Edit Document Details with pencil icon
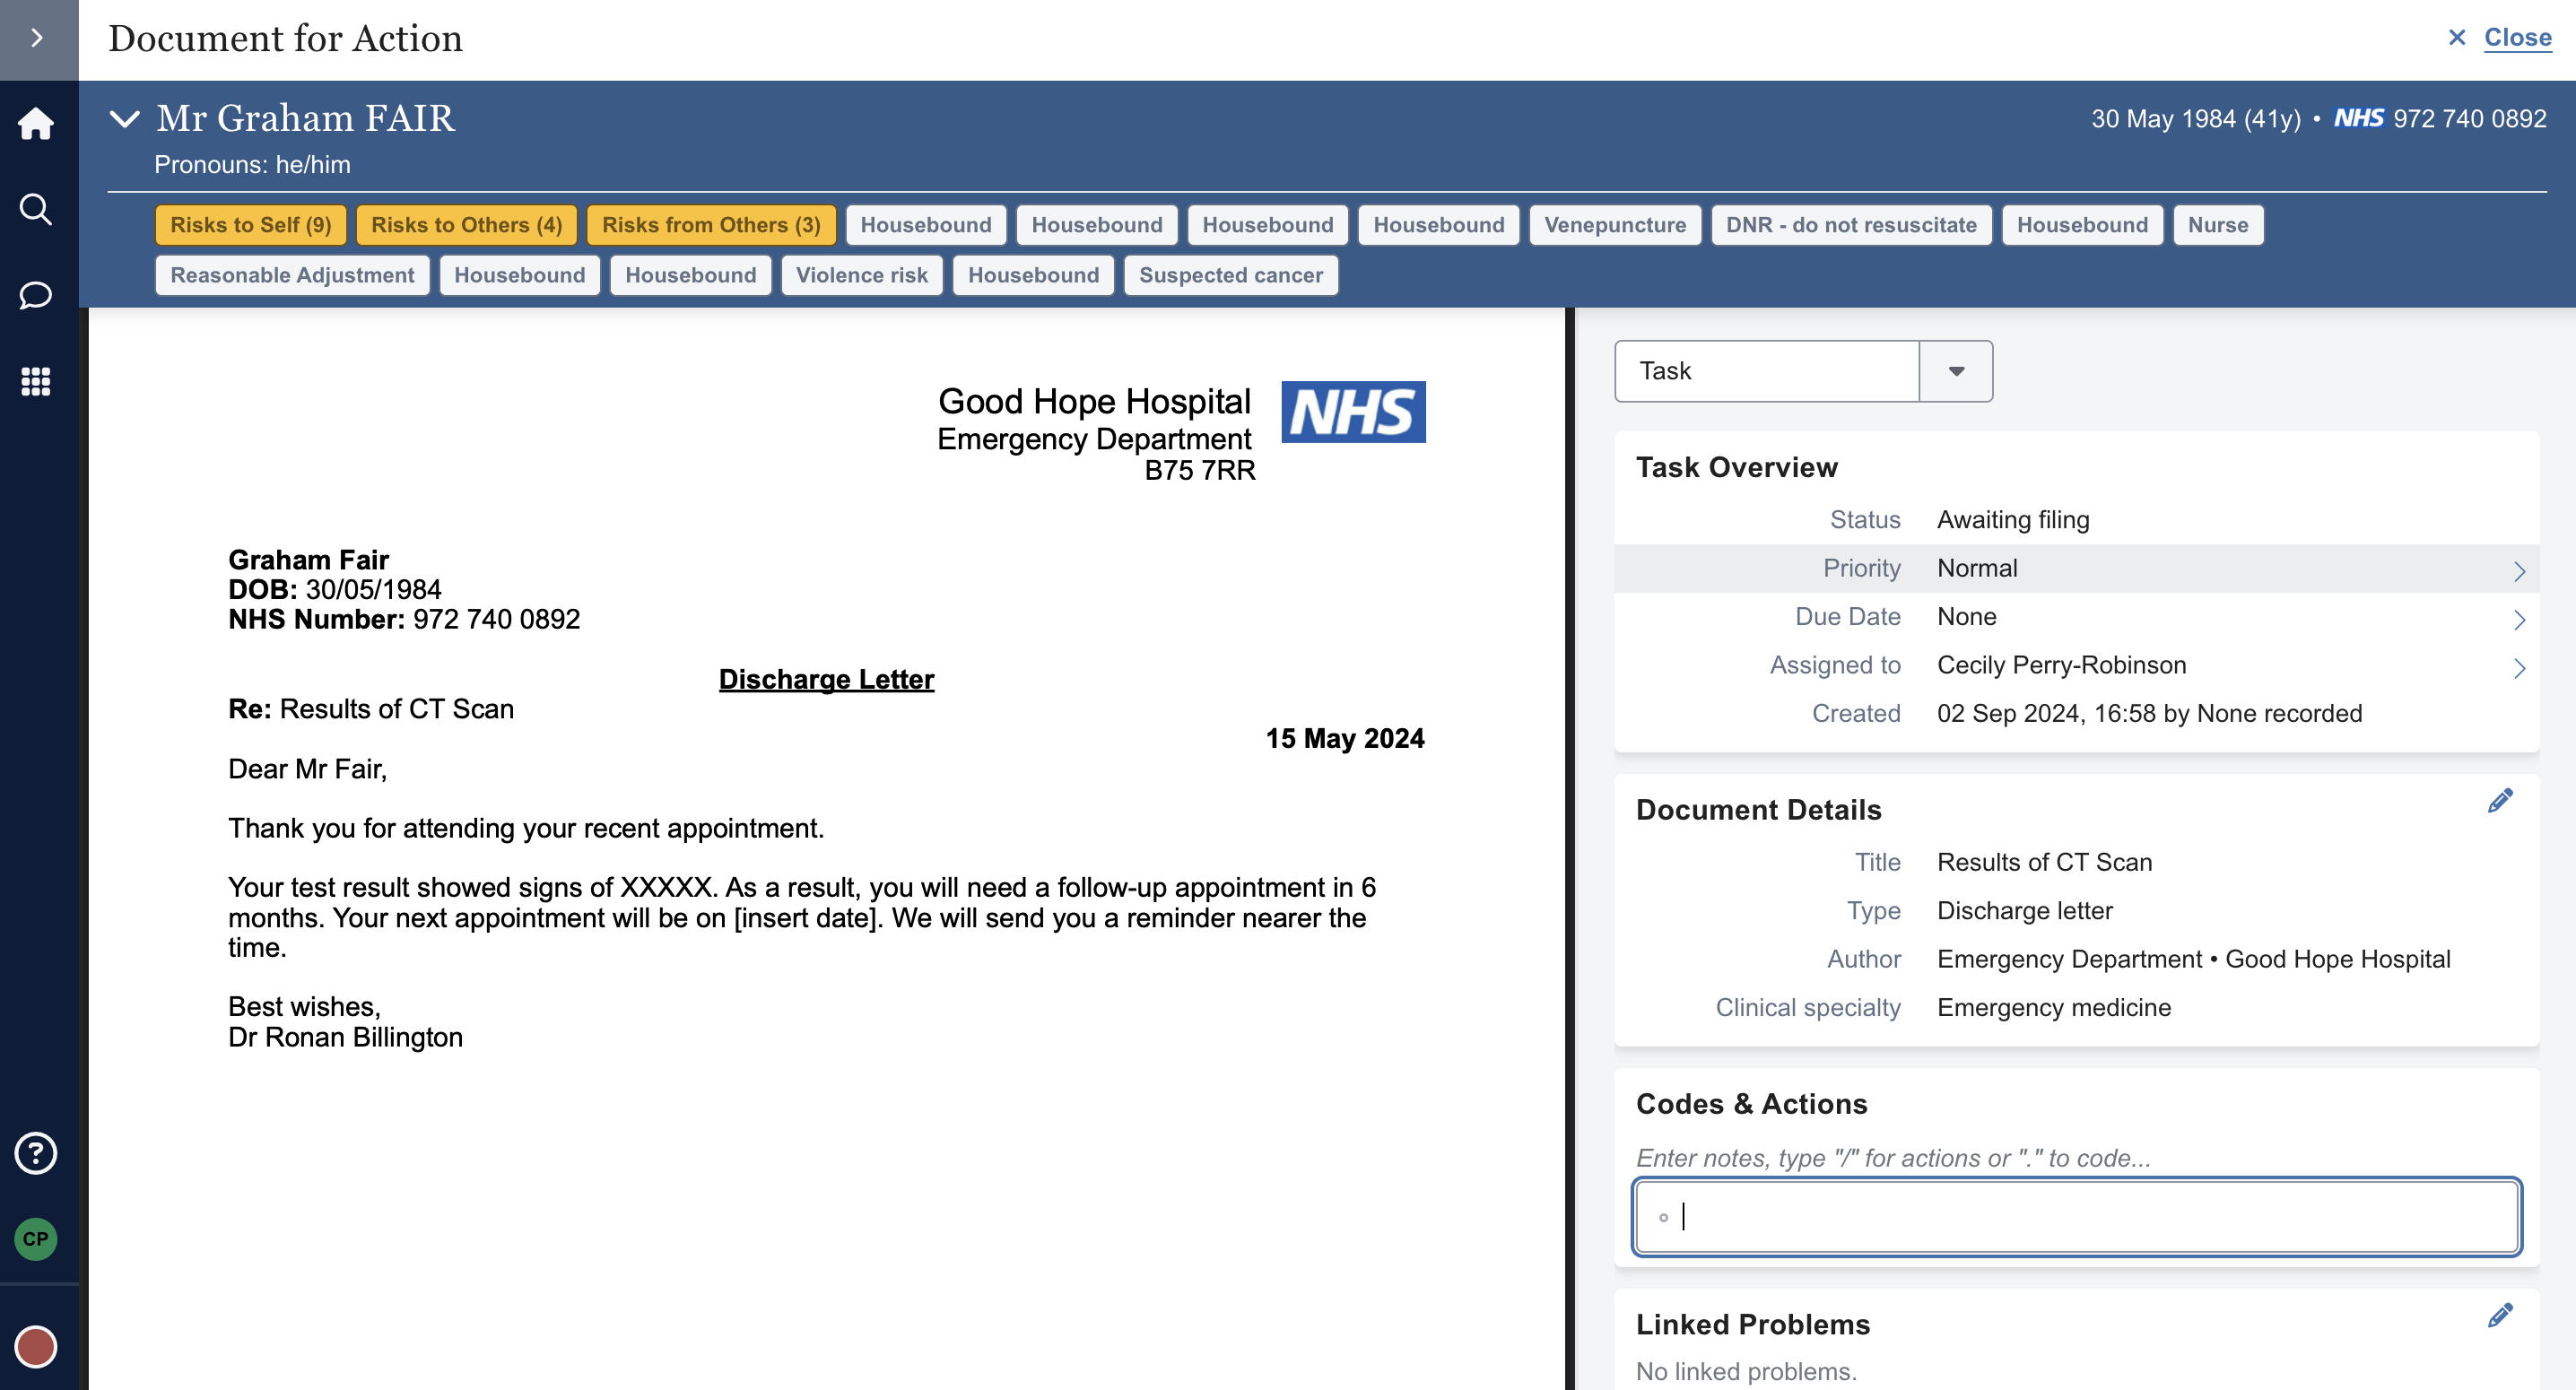The width and height of the screenshot is (2576, 1390). click(x=2499, y=801)
